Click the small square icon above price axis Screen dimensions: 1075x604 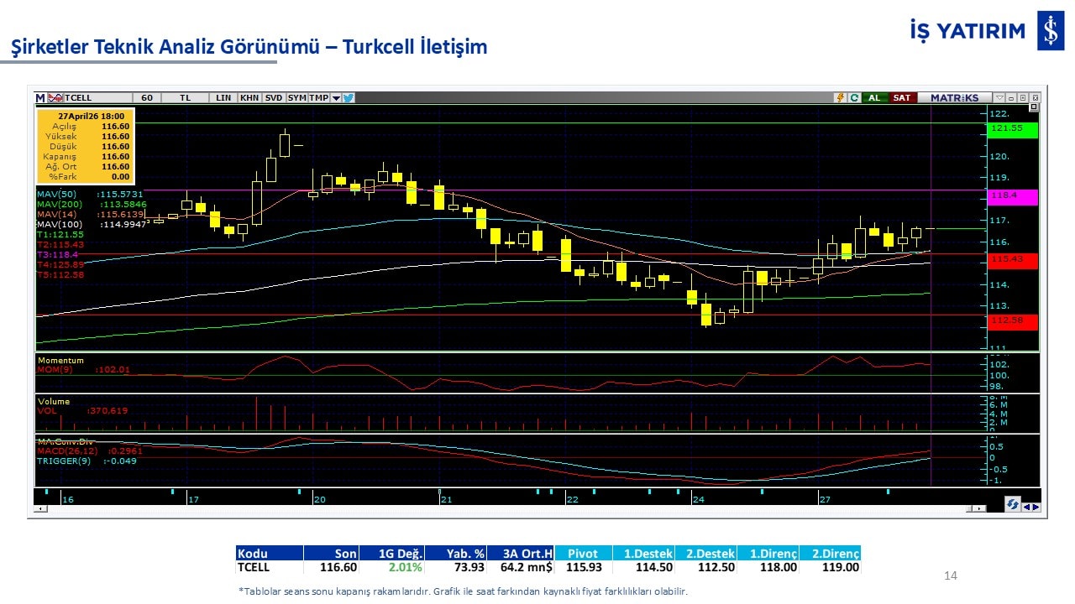[1034, 107]
